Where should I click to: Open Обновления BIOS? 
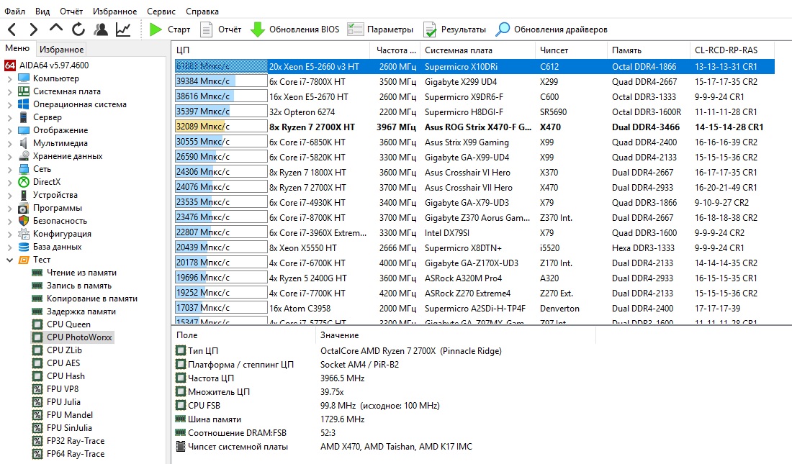coord(295,29)
